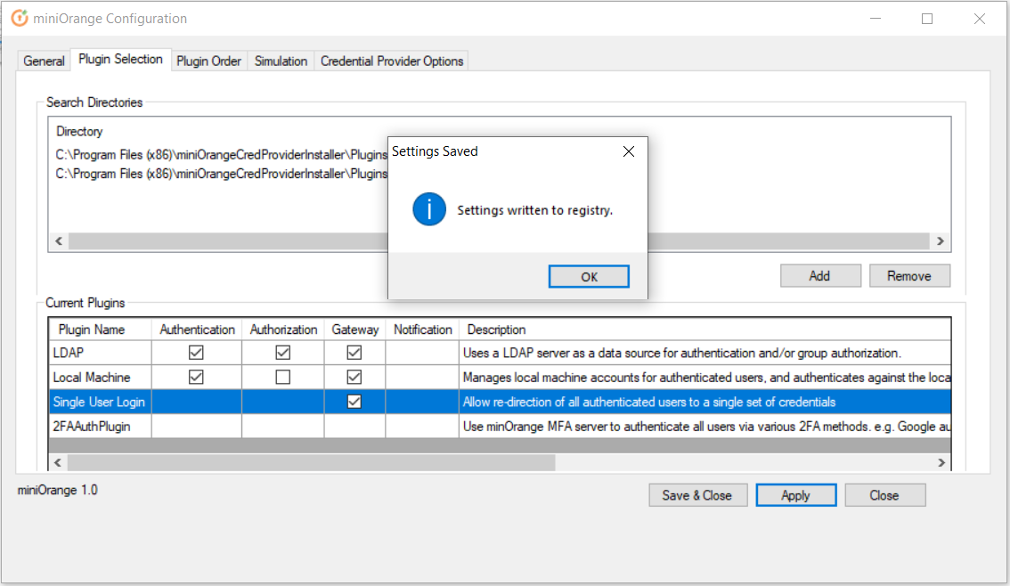The width and height of the screenshot is (1010, 586).
Task: Click the Gateway column header
Action: click(x=354, y=330)
